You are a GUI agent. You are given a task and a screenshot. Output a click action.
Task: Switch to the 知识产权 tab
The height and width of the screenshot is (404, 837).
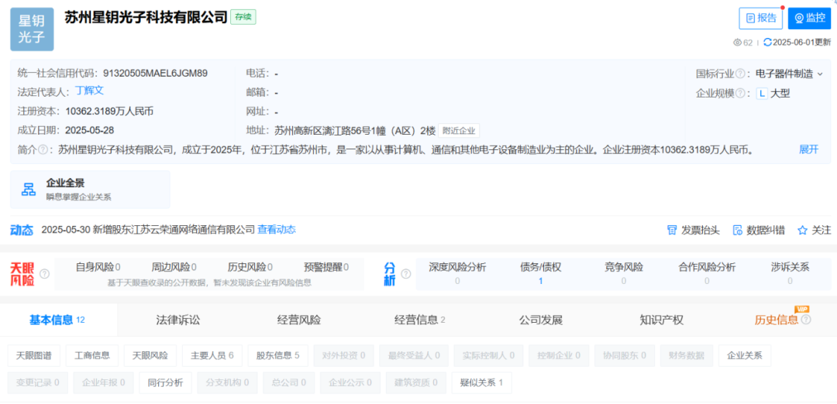[661, 320]
